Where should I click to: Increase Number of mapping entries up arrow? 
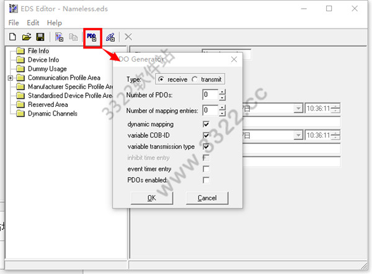[222, 107]
